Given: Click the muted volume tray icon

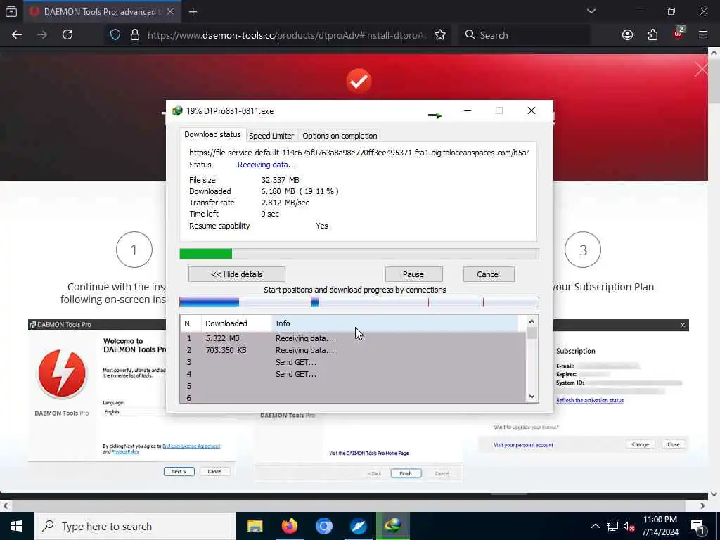Looking at the screenshot, I should point(629,527).
